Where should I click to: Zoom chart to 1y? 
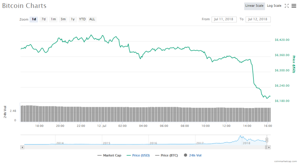pyautogui.click(x=73, y=19)
